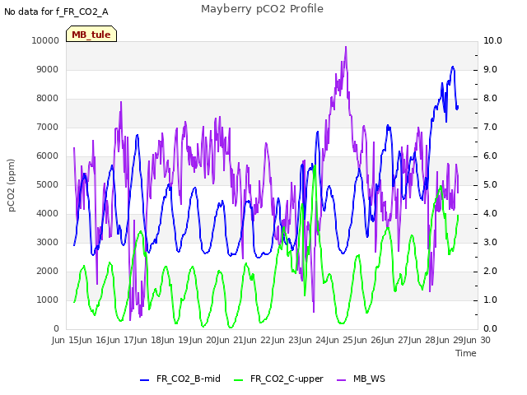Click the 2000 left axis tick label

(x=48, y=271)
